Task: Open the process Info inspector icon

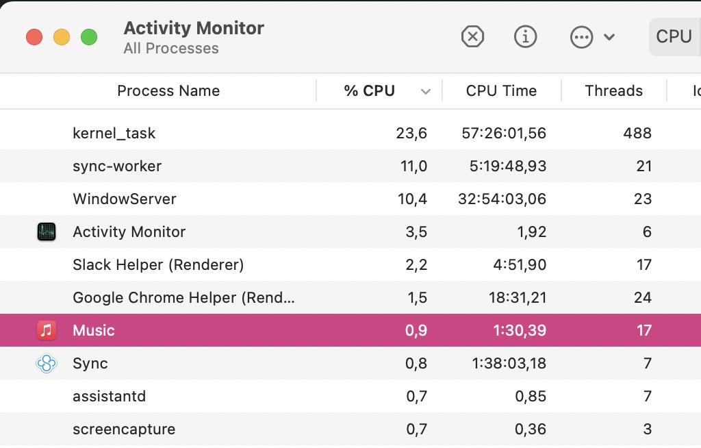Action: tap(525, 37)
